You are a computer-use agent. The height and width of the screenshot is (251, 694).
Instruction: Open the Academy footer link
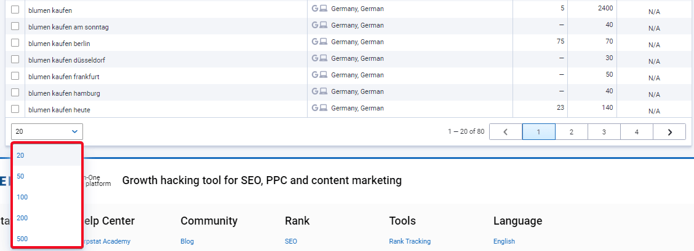point(106,241)
